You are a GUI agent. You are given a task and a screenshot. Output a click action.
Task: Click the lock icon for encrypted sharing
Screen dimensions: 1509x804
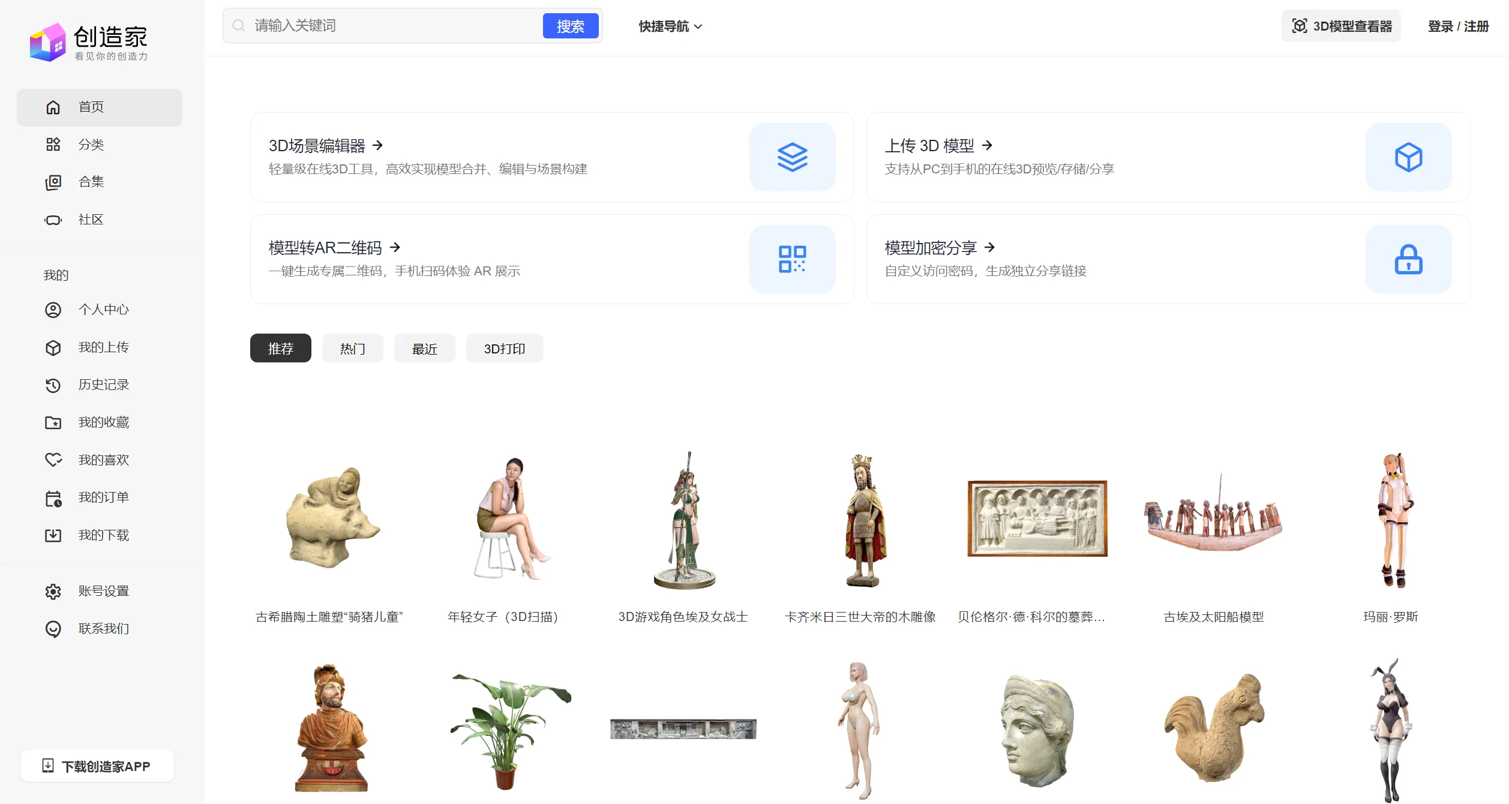tap(1408, 259)
